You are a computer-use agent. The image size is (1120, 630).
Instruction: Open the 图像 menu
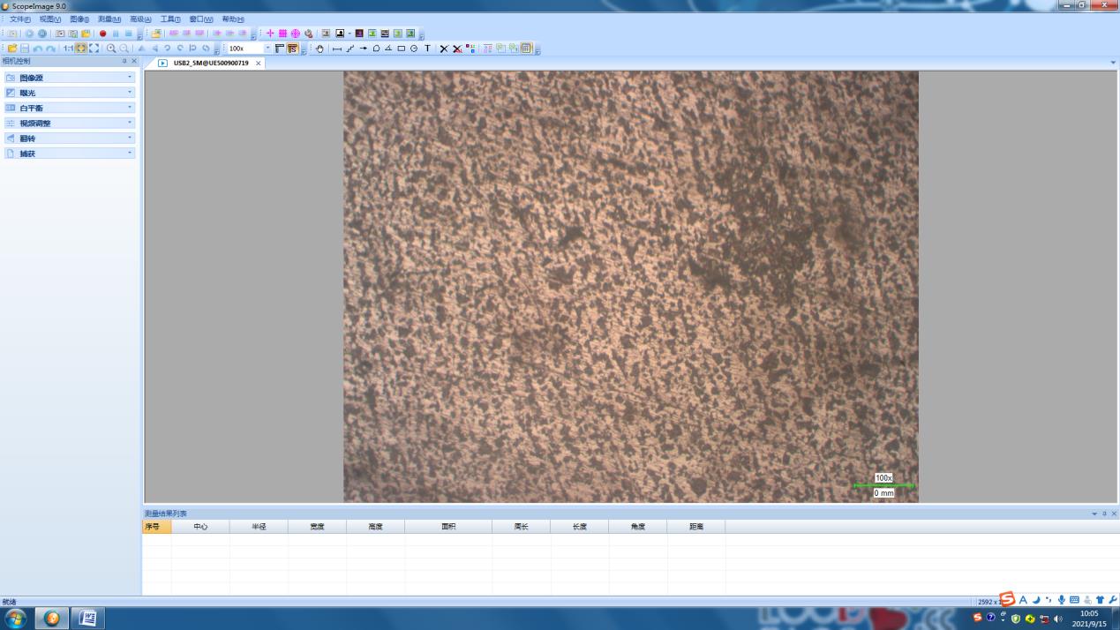79,19
